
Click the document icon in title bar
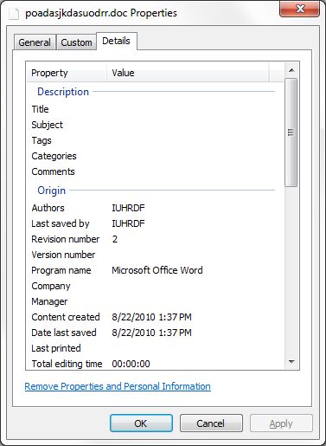(14, 13)
